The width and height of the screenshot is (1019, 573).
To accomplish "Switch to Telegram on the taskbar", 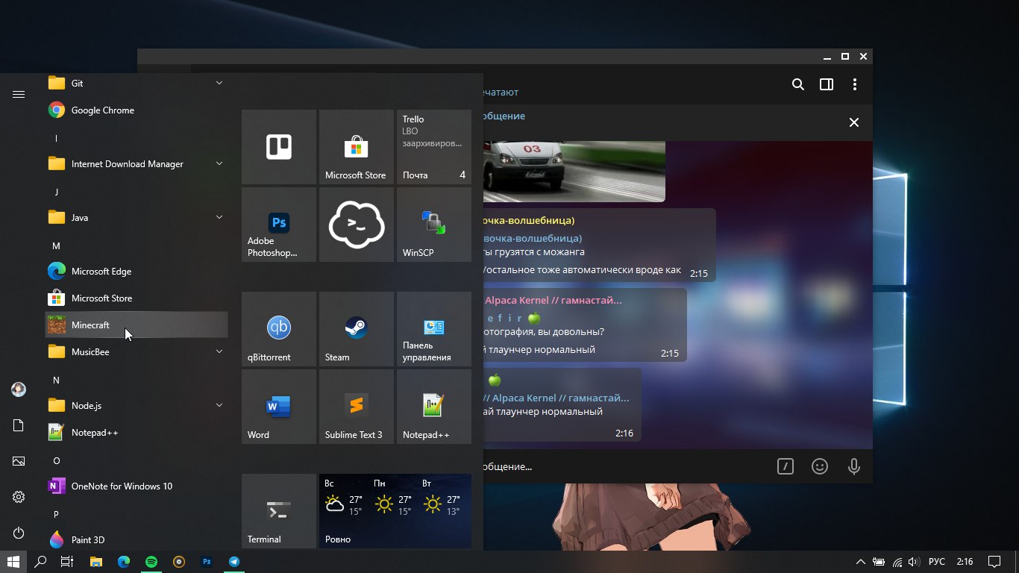I will click(x=234, y=561).
